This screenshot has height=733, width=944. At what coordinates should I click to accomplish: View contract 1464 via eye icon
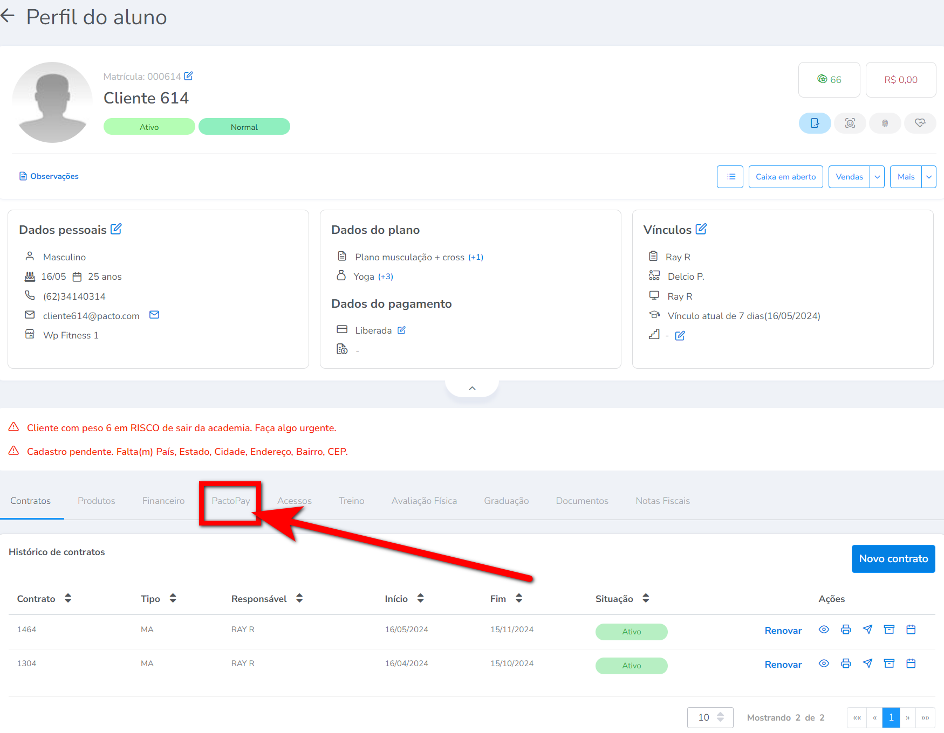(x=824, y=630)
